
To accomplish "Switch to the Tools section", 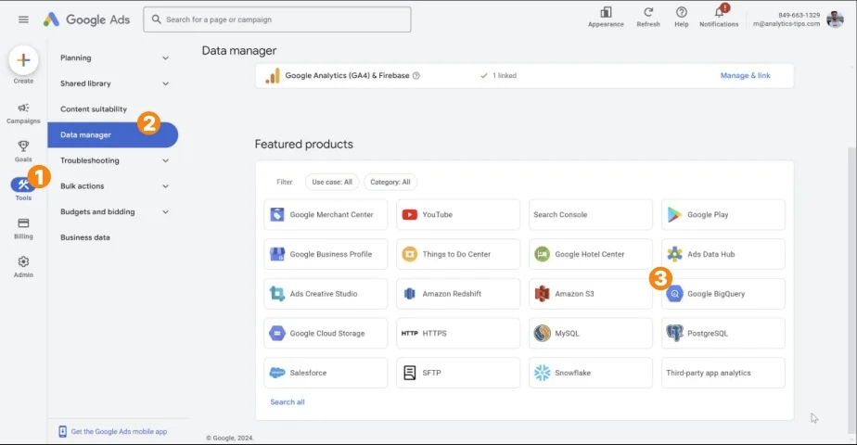I will click(x=23, y=189).
